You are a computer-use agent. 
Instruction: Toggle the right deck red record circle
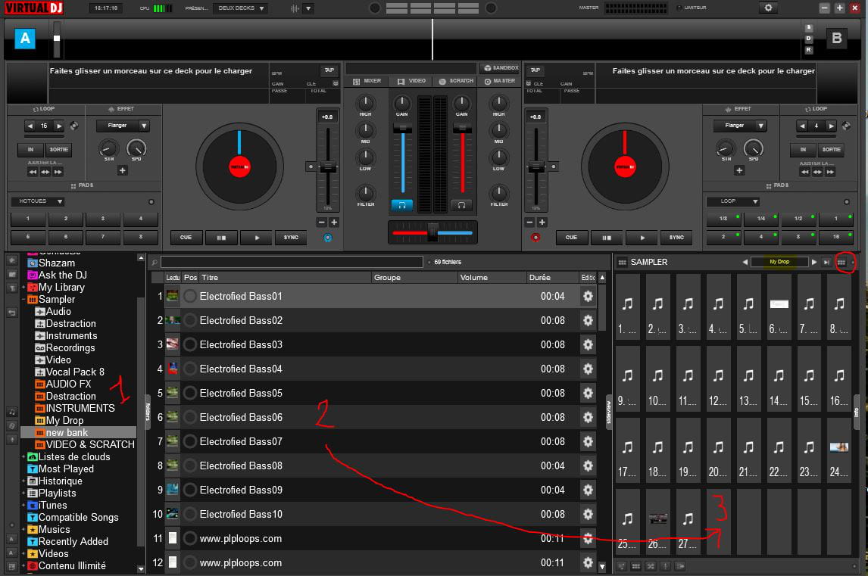tap(535, 238)
